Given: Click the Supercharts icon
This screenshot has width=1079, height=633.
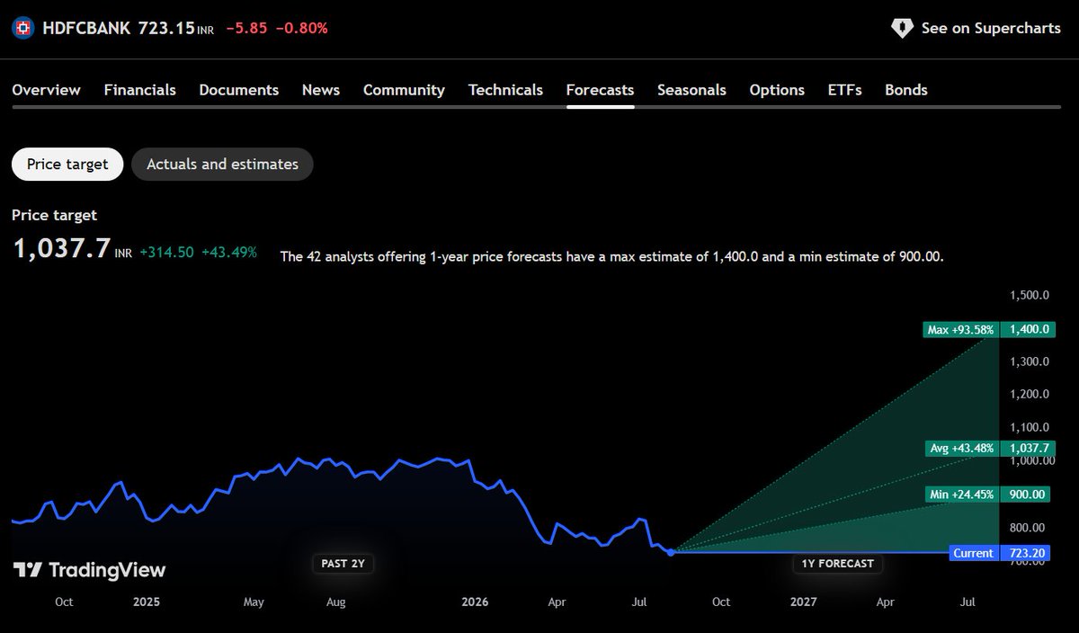Looking at the screenshot, I should point(902,28).
